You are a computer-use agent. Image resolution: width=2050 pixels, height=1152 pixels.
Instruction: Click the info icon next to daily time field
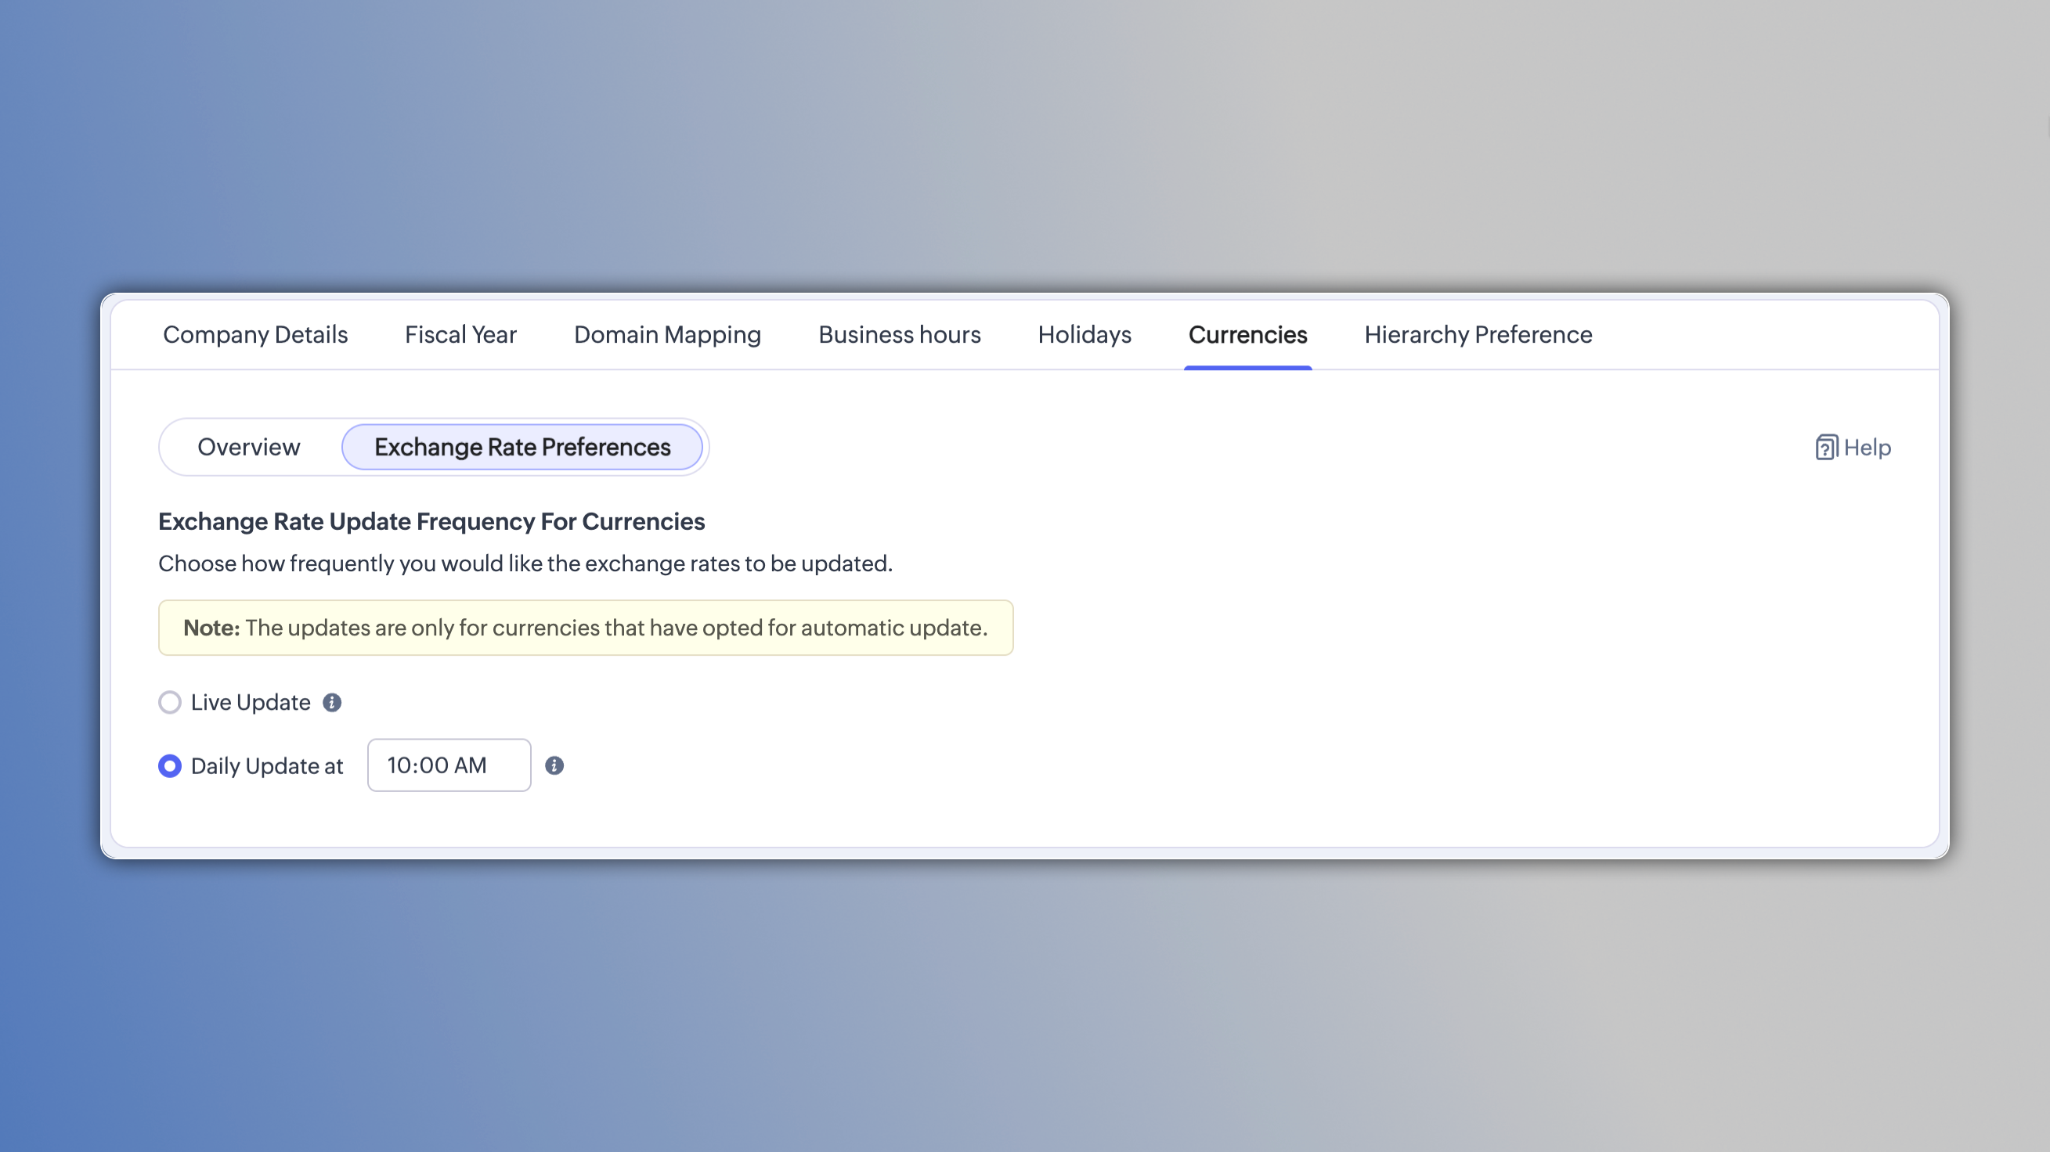[554, 765]
